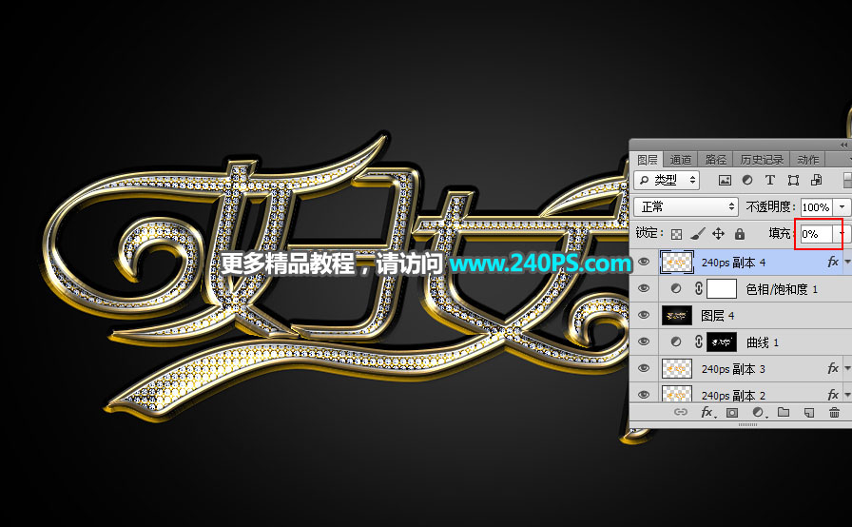This screenshot has height=527, width=852.
Task: Open the 正常 blend mode dropdown
Action: pyautogui.click(x=686, y=207)
